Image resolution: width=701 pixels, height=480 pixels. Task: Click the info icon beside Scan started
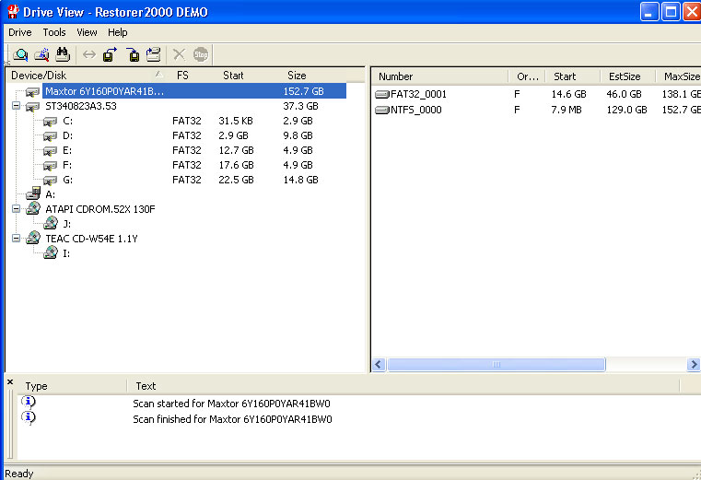click(29, 402)
